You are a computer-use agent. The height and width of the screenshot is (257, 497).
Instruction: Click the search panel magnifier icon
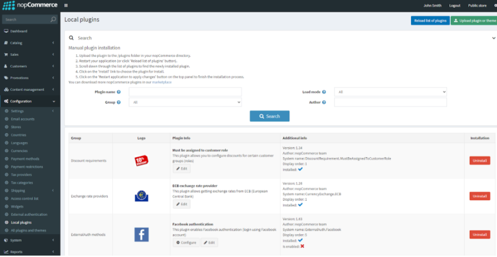coord(71,38)
